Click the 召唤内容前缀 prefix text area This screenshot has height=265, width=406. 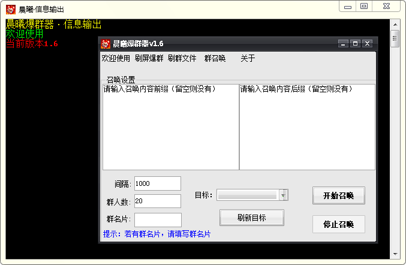tap(171, 129)
